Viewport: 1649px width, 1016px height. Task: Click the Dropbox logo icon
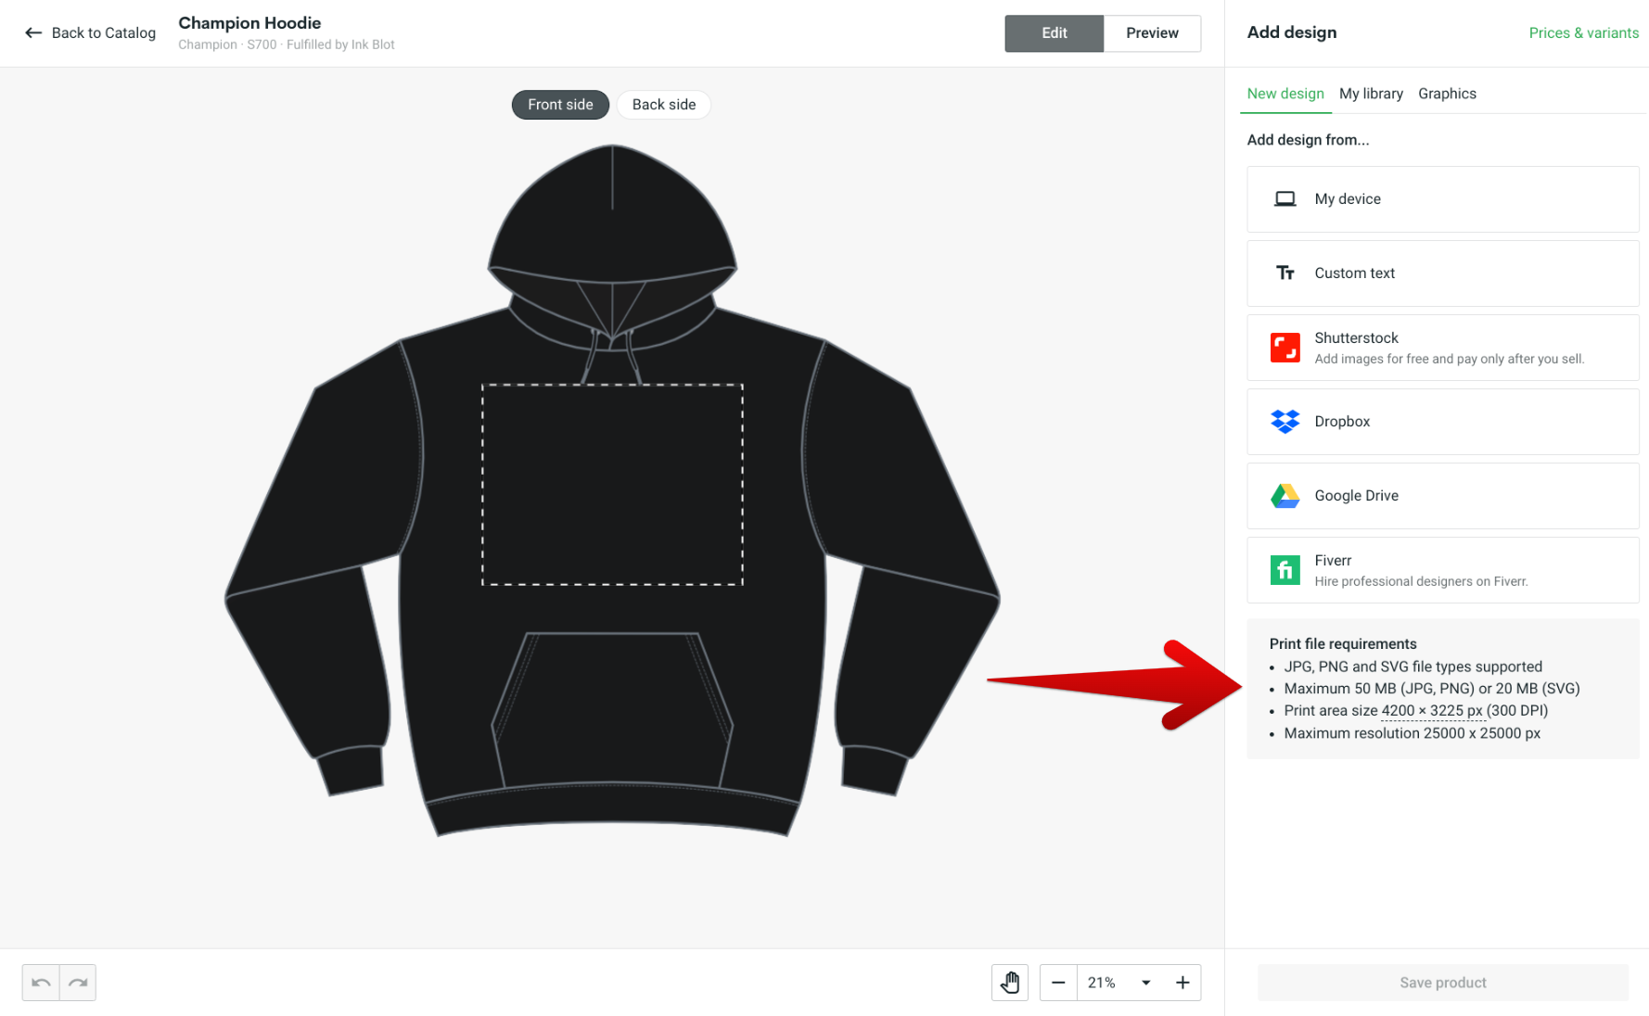[1285, 422]
